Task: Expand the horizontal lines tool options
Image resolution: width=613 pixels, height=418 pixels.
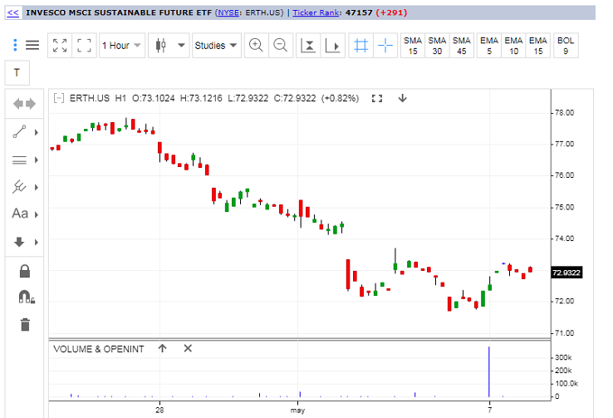Action: tap(37, 160)
